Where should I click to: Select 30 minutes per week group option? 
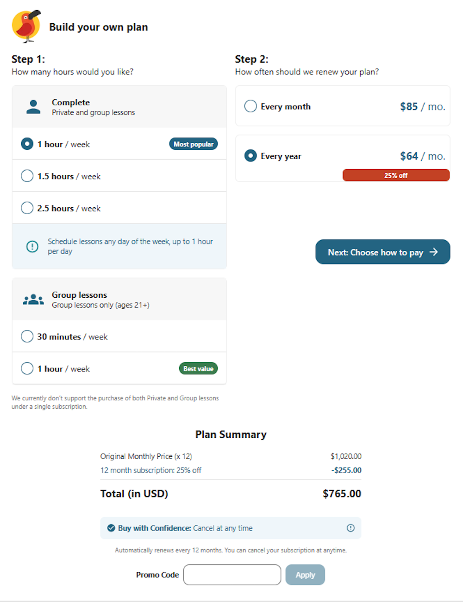pyautogui.click(x=119, y=336)
